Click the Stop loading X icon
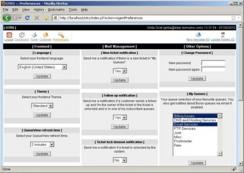244x173 pixels. (37, 18)
